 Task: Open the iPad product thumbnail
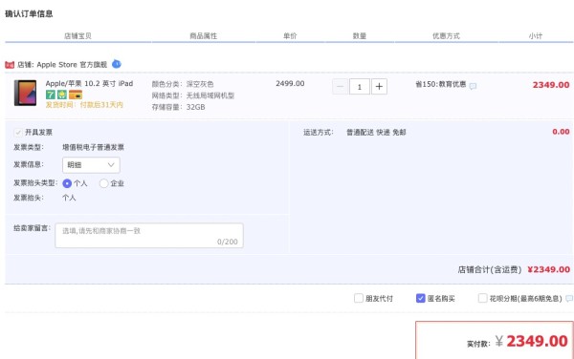[x=25, y=93]
